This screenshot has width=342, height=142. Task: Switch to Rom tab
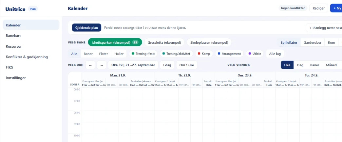[331, 43]
